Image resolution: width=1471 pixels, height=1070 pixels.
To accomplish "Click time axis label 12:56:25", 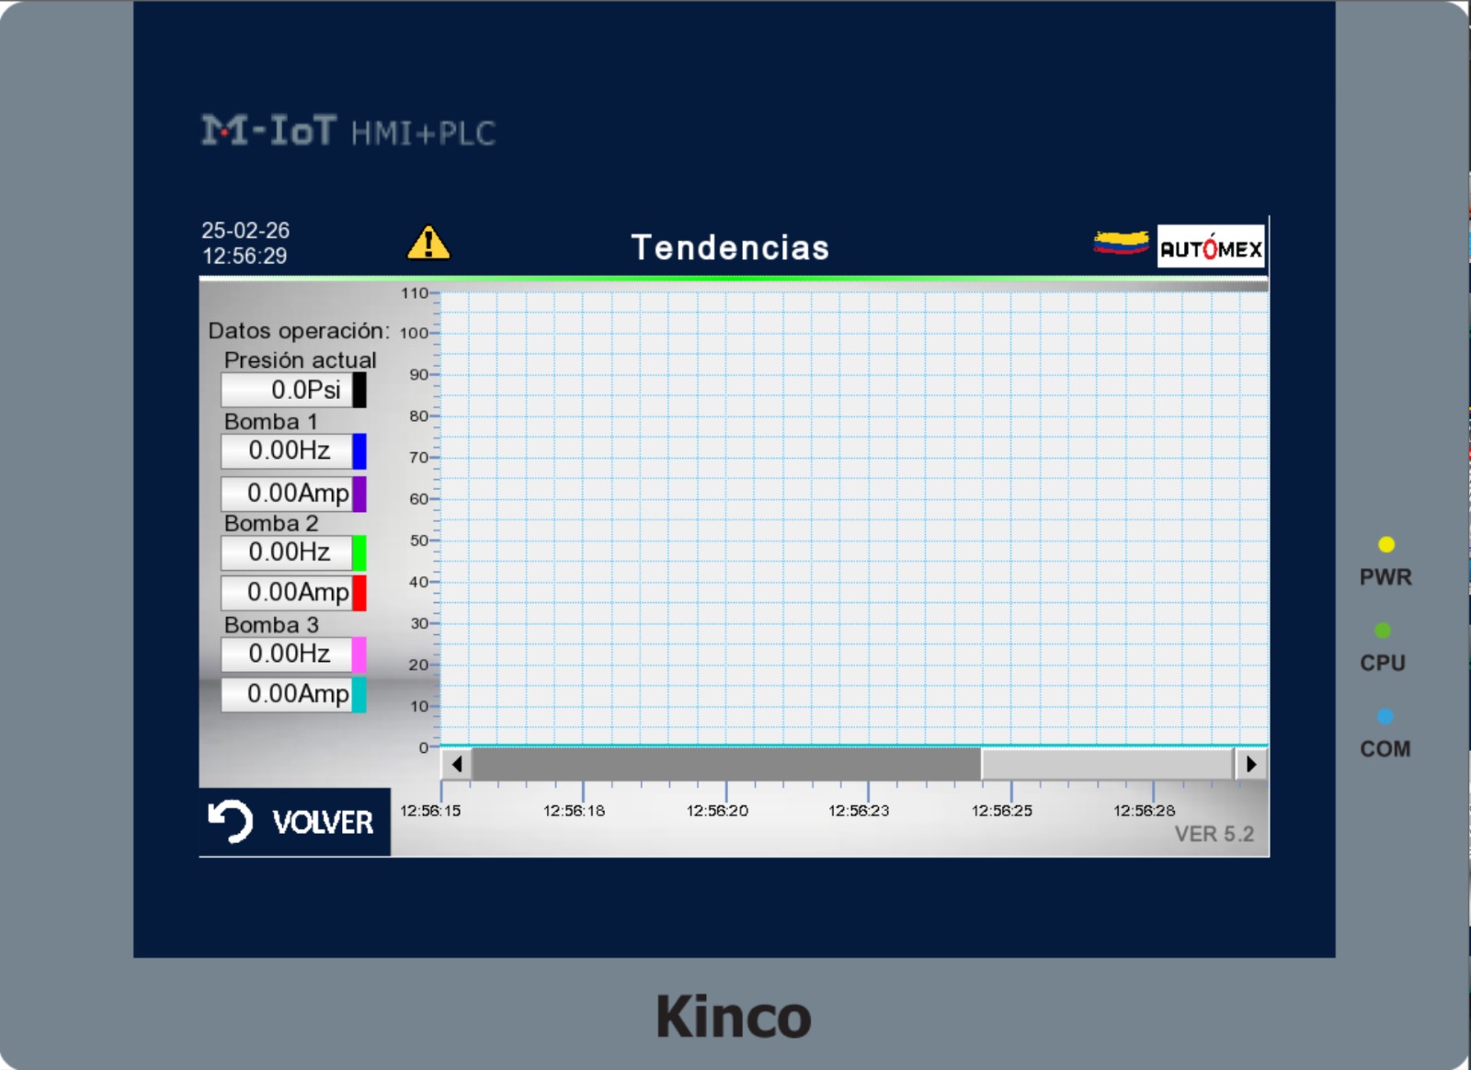I will (1002, 811).
